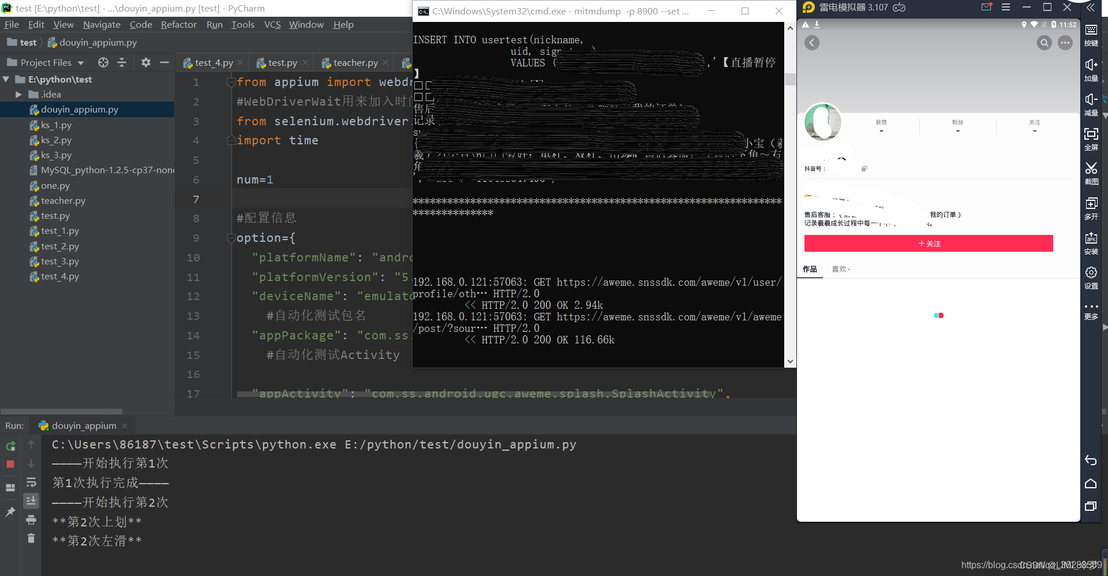Toggle scroll to end in Run console
Screen dimensions: 1108x576
(31, 500)
